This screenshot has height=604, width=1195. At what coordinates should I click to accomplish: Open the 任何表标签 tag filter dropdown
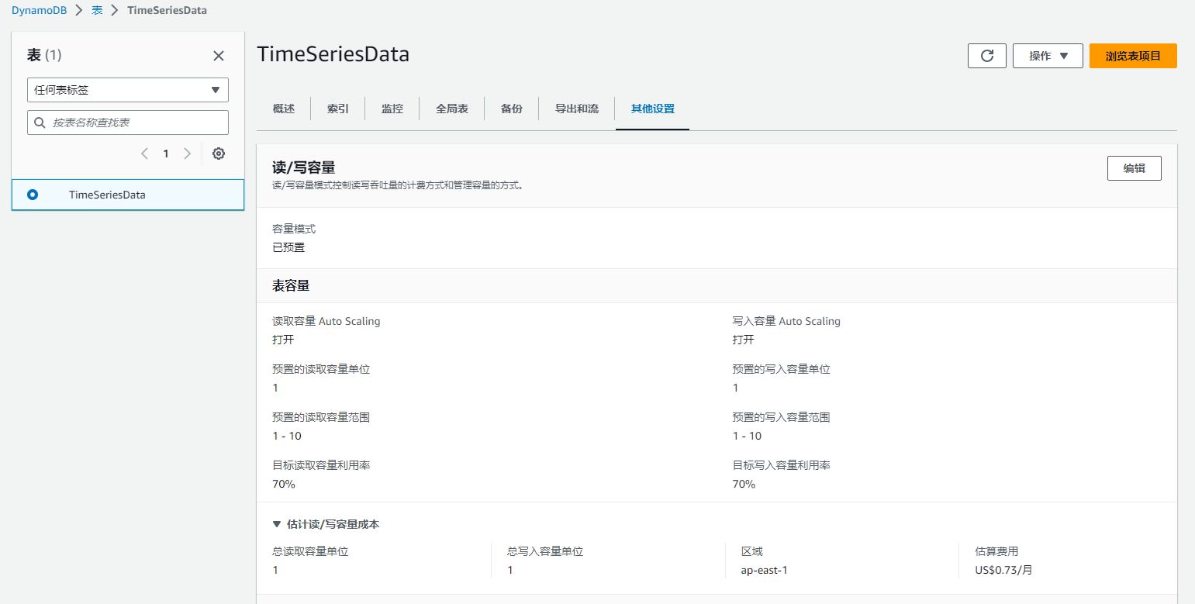pos(128,90)
